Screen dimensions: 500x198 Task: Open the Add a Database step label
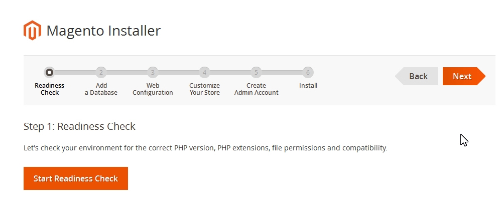tap(101, 89)
